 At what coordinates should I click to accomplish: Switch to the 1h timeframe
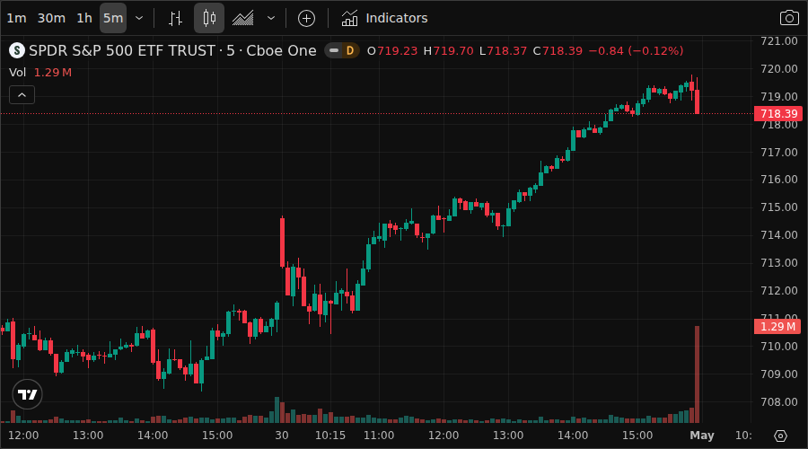click(84, 18)
